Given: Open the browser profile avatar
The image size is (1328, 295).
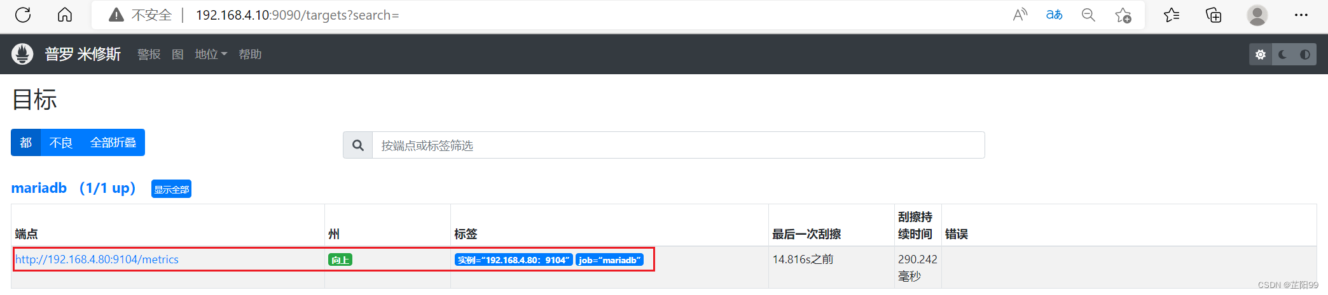Looking at the screenshot, I should tap(1257, 15).
